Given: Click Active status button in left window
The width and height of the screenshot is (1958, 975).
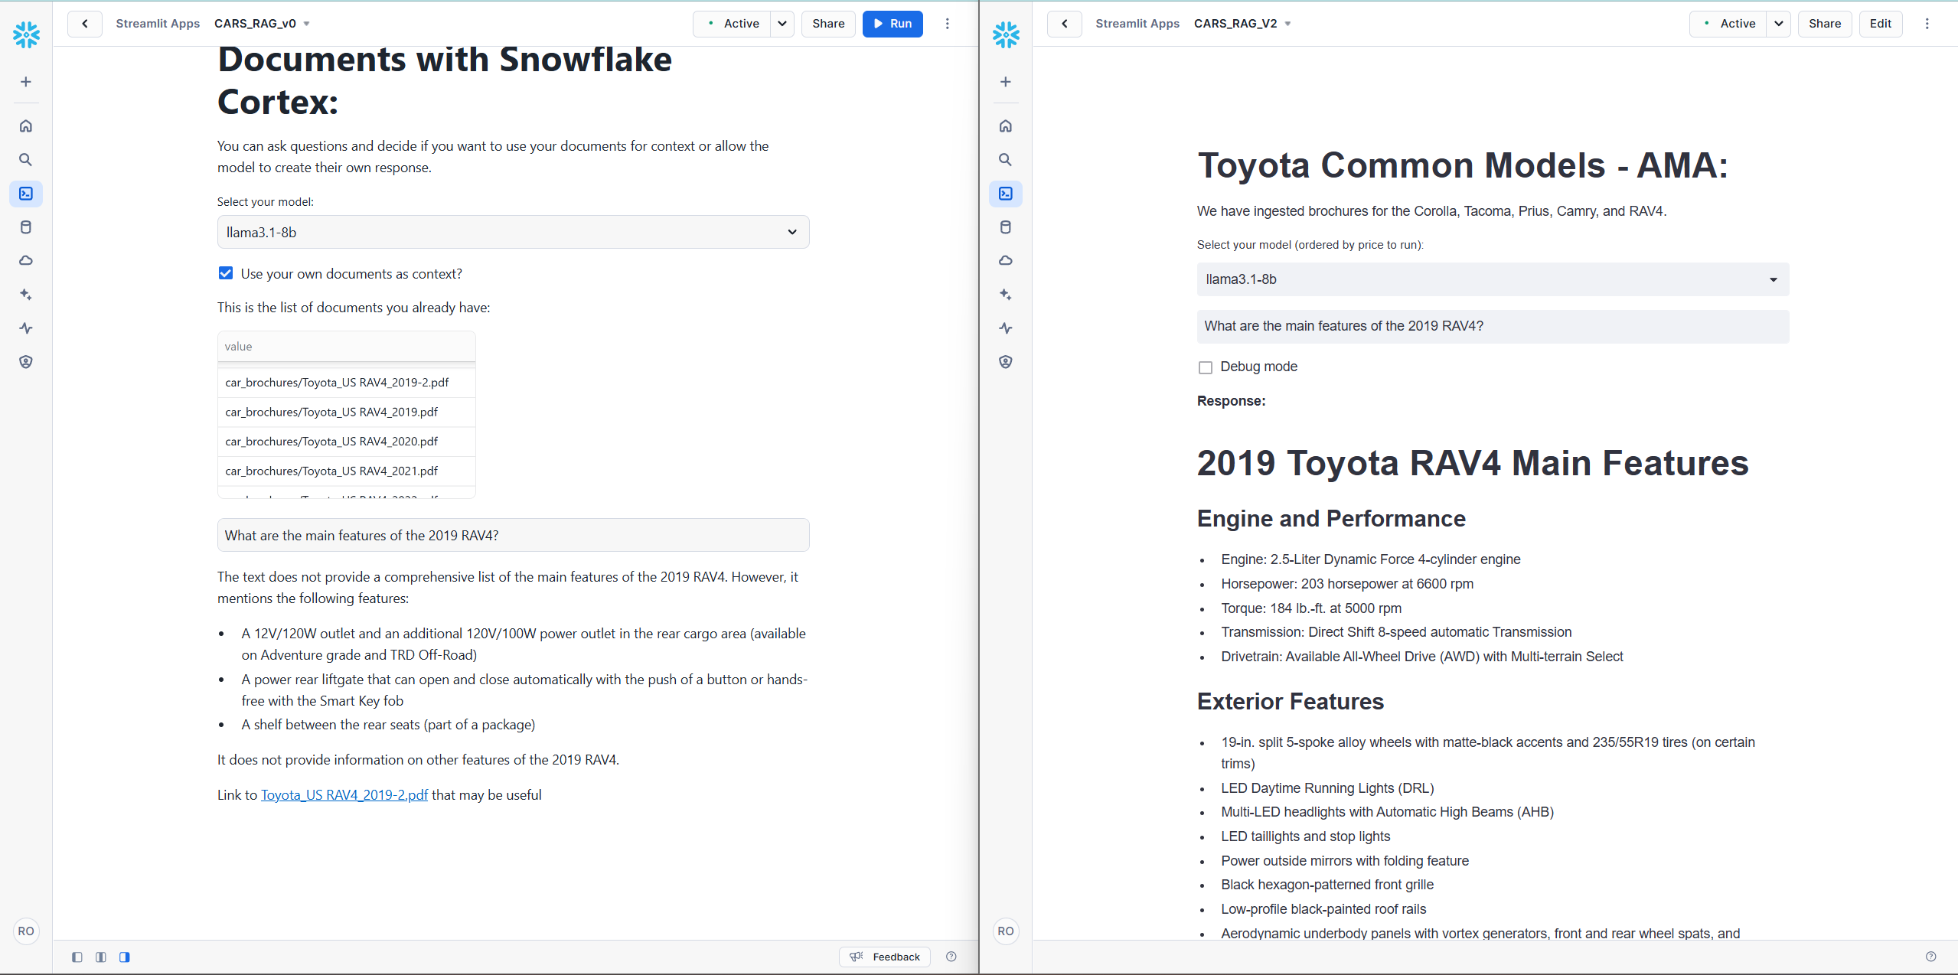Looking at the screenshot, I should pyautogui.click(x=733, y=24).
